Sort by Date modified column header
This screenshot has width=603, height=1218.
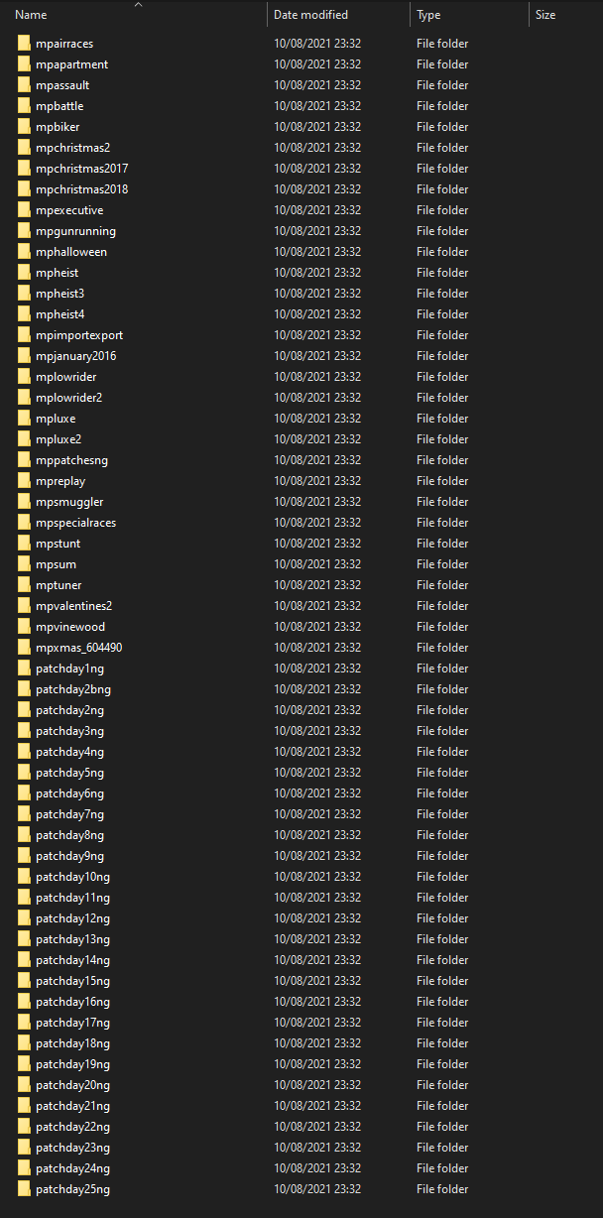tap(338, 15)
